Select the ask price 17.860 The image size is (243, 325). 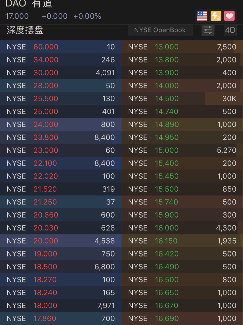[45, 318]
